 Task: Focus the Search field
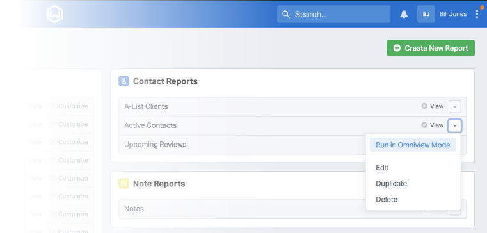333,14
